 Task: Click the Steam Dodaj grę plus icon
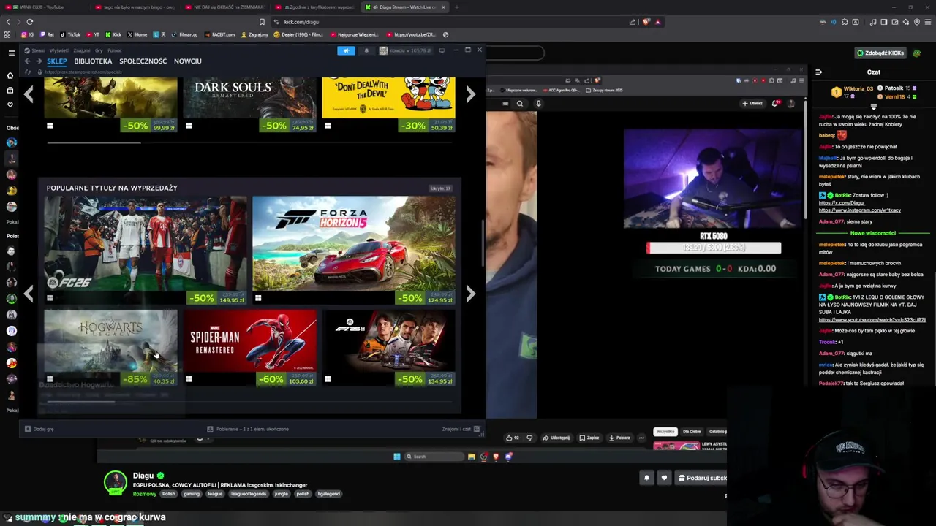pos(28,429)
